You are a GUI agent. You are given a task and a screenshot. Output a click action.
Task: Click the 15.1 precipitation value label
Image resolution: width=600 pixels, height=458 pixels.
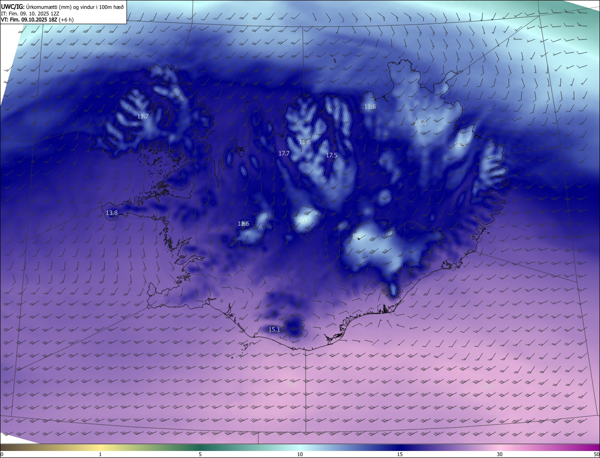(274, 329)
